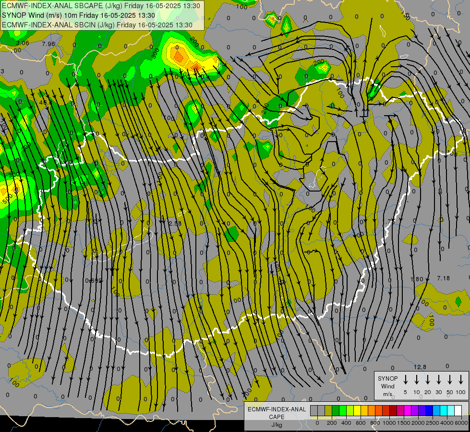
Task: Click the J/kg unit label in legend
Action: tap(277, 425)
